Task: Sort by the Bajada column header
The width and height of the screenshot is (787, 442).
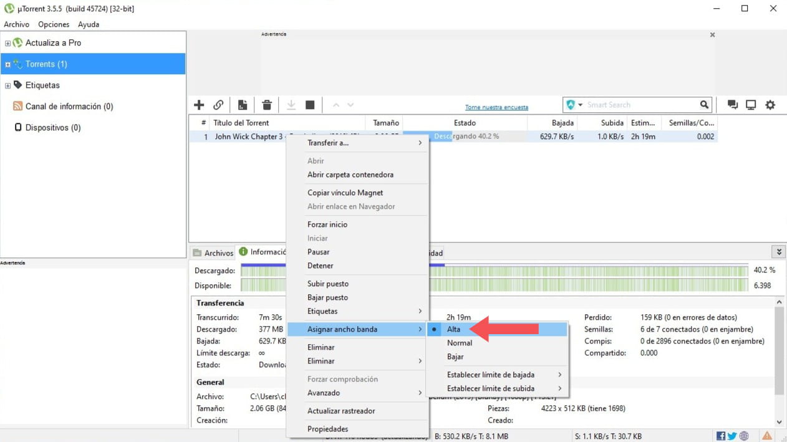Action: pyautogui.click(x=553, y=123)
